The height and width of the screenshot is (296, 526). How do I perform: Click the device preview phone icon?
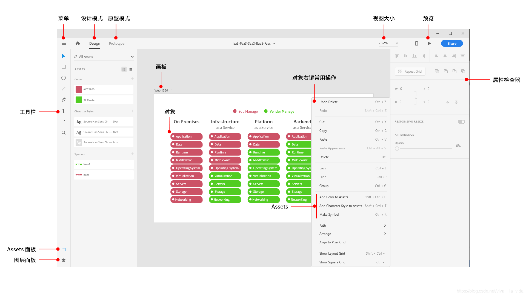point(416,43)
